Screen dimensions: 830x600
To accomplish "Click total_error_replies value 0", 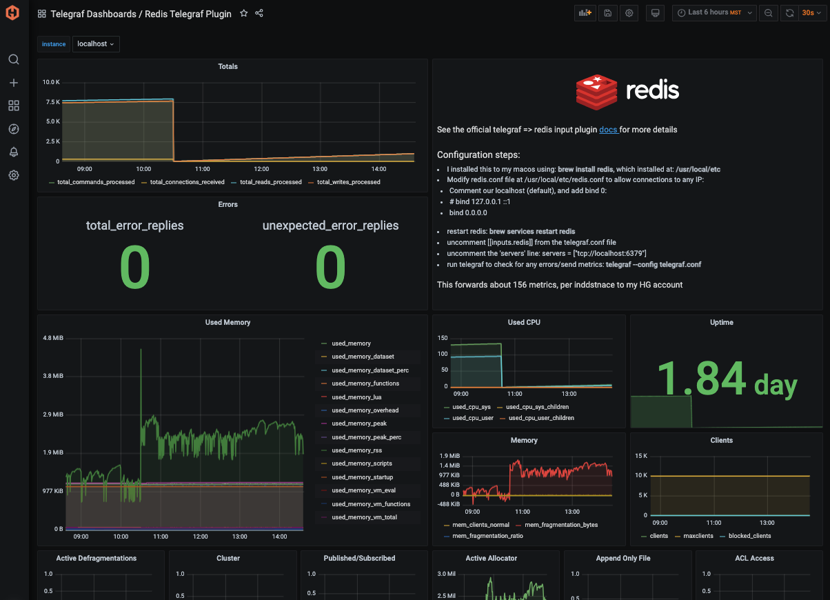I will click(135, 268).
